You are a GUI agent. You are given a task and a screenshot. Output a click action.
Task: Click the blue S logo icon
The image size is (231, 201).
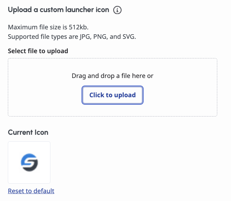(x=29, y=162)
